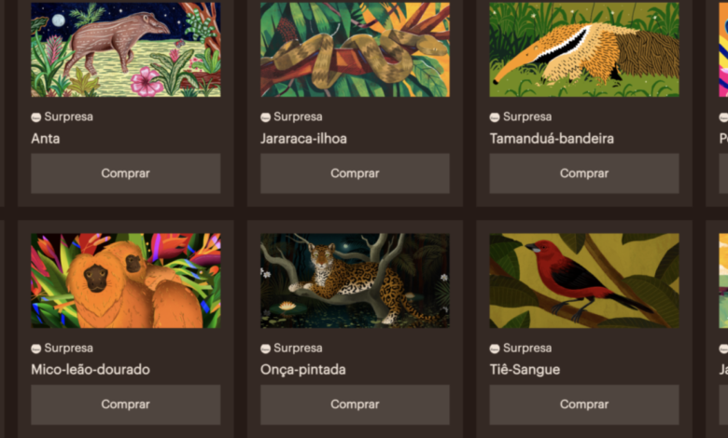
Task: Open the Tiê-Sangue red bird illustration
Action: coord(584,281)
